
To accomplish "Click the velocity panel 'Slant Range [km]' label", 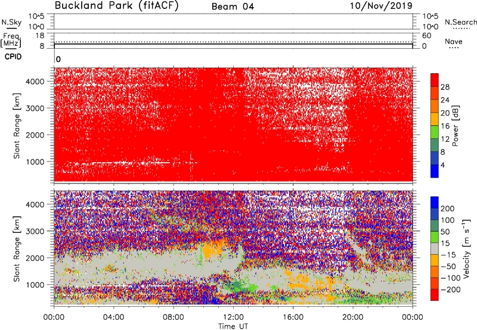I will tap(17, 248).
